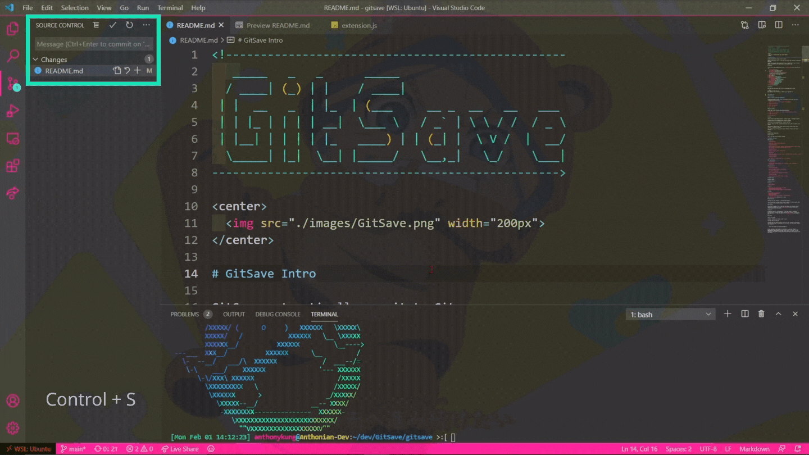Click the feedback smiley in status bar
Screen dimensions: 809x455
click(211, 449)
